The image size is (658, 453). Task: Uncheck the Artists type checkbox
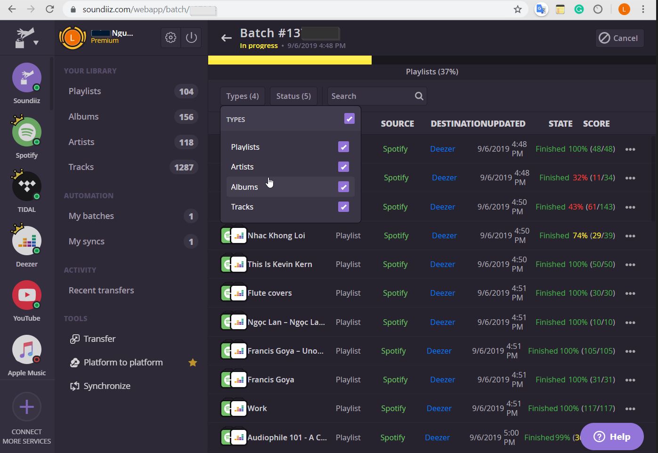pyautogui.click(x=343, y=167)
